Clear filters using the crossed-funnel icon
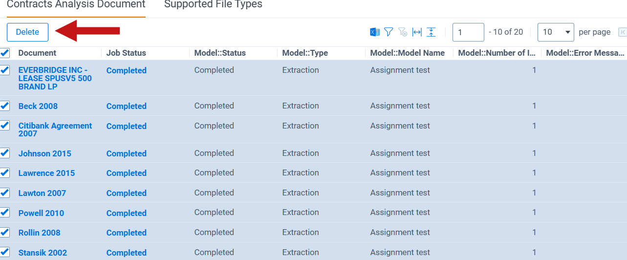This screenshot has height=260, width=627. coord(403,32)
